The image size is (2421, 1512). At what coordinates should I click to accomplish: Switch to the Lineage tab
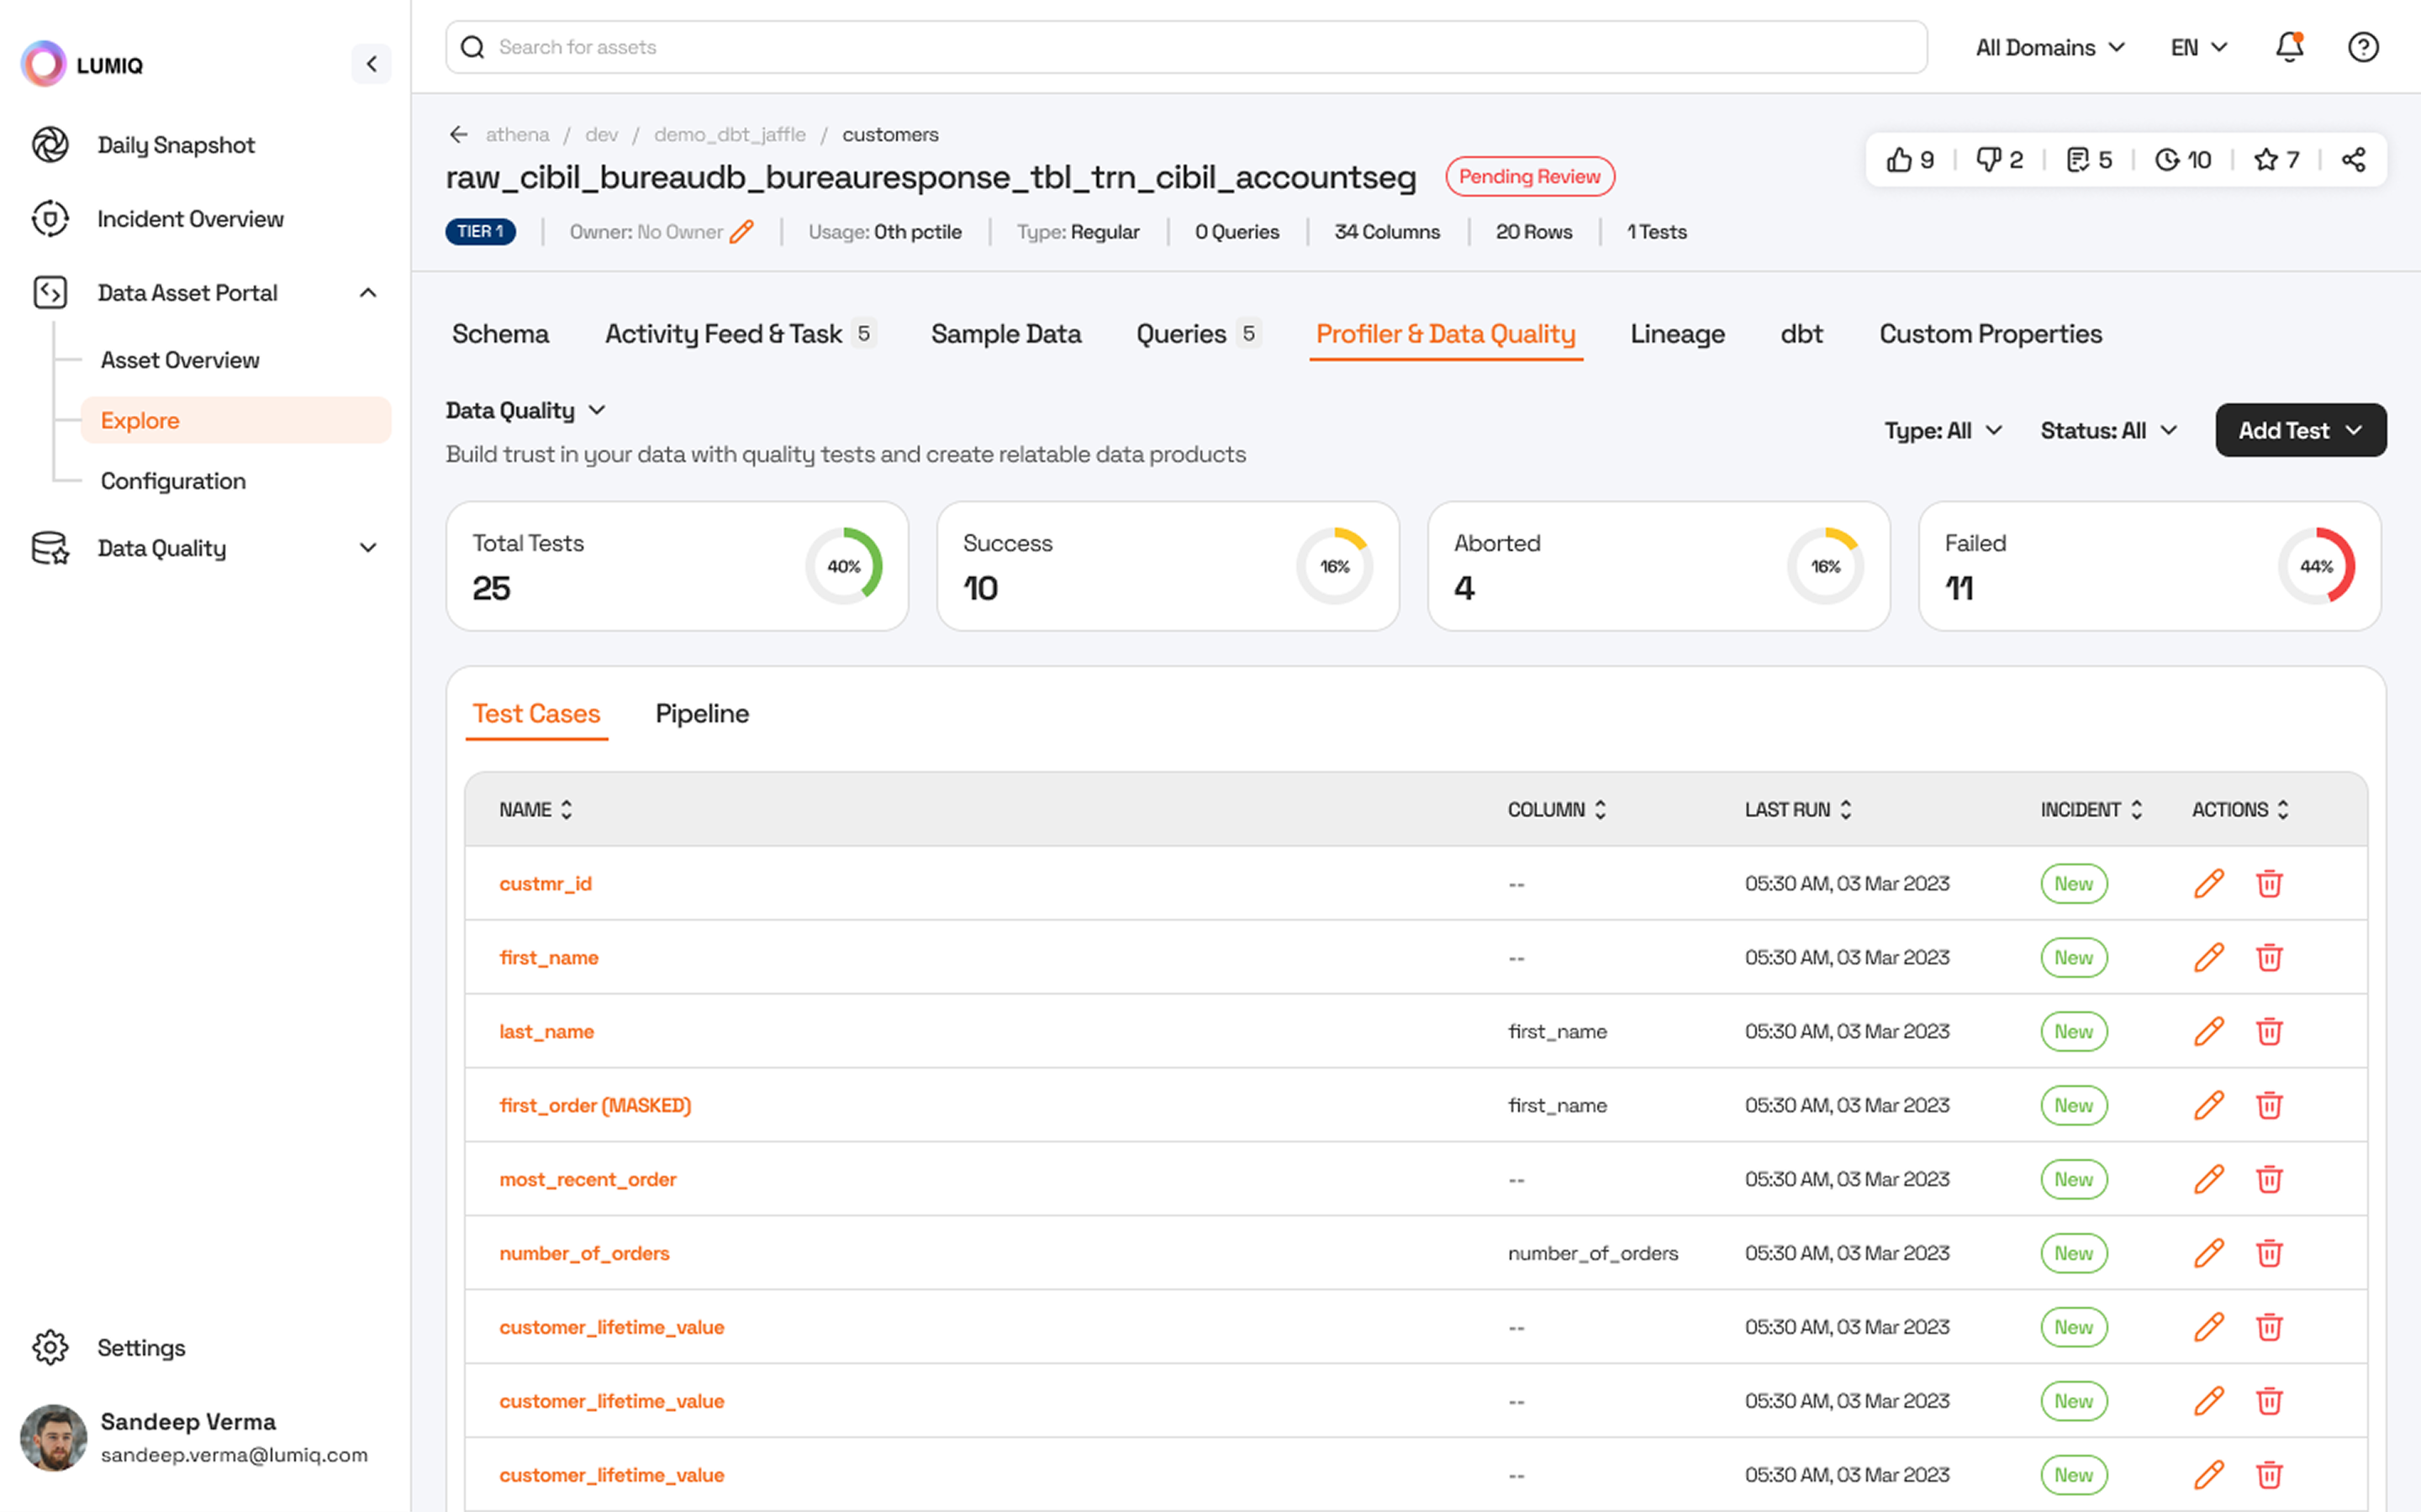point(1677,334)
